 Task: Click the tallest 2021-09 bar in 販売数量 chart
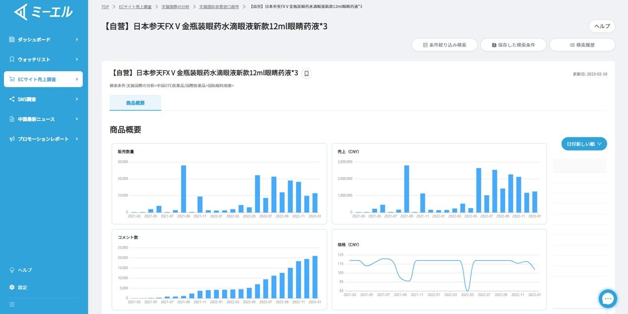(x=183, y=189)
